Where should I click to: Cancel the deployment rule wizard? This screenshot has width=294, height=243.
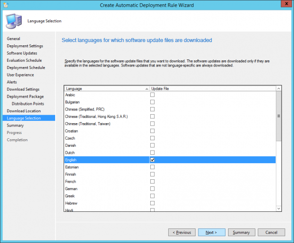[271, 232]
